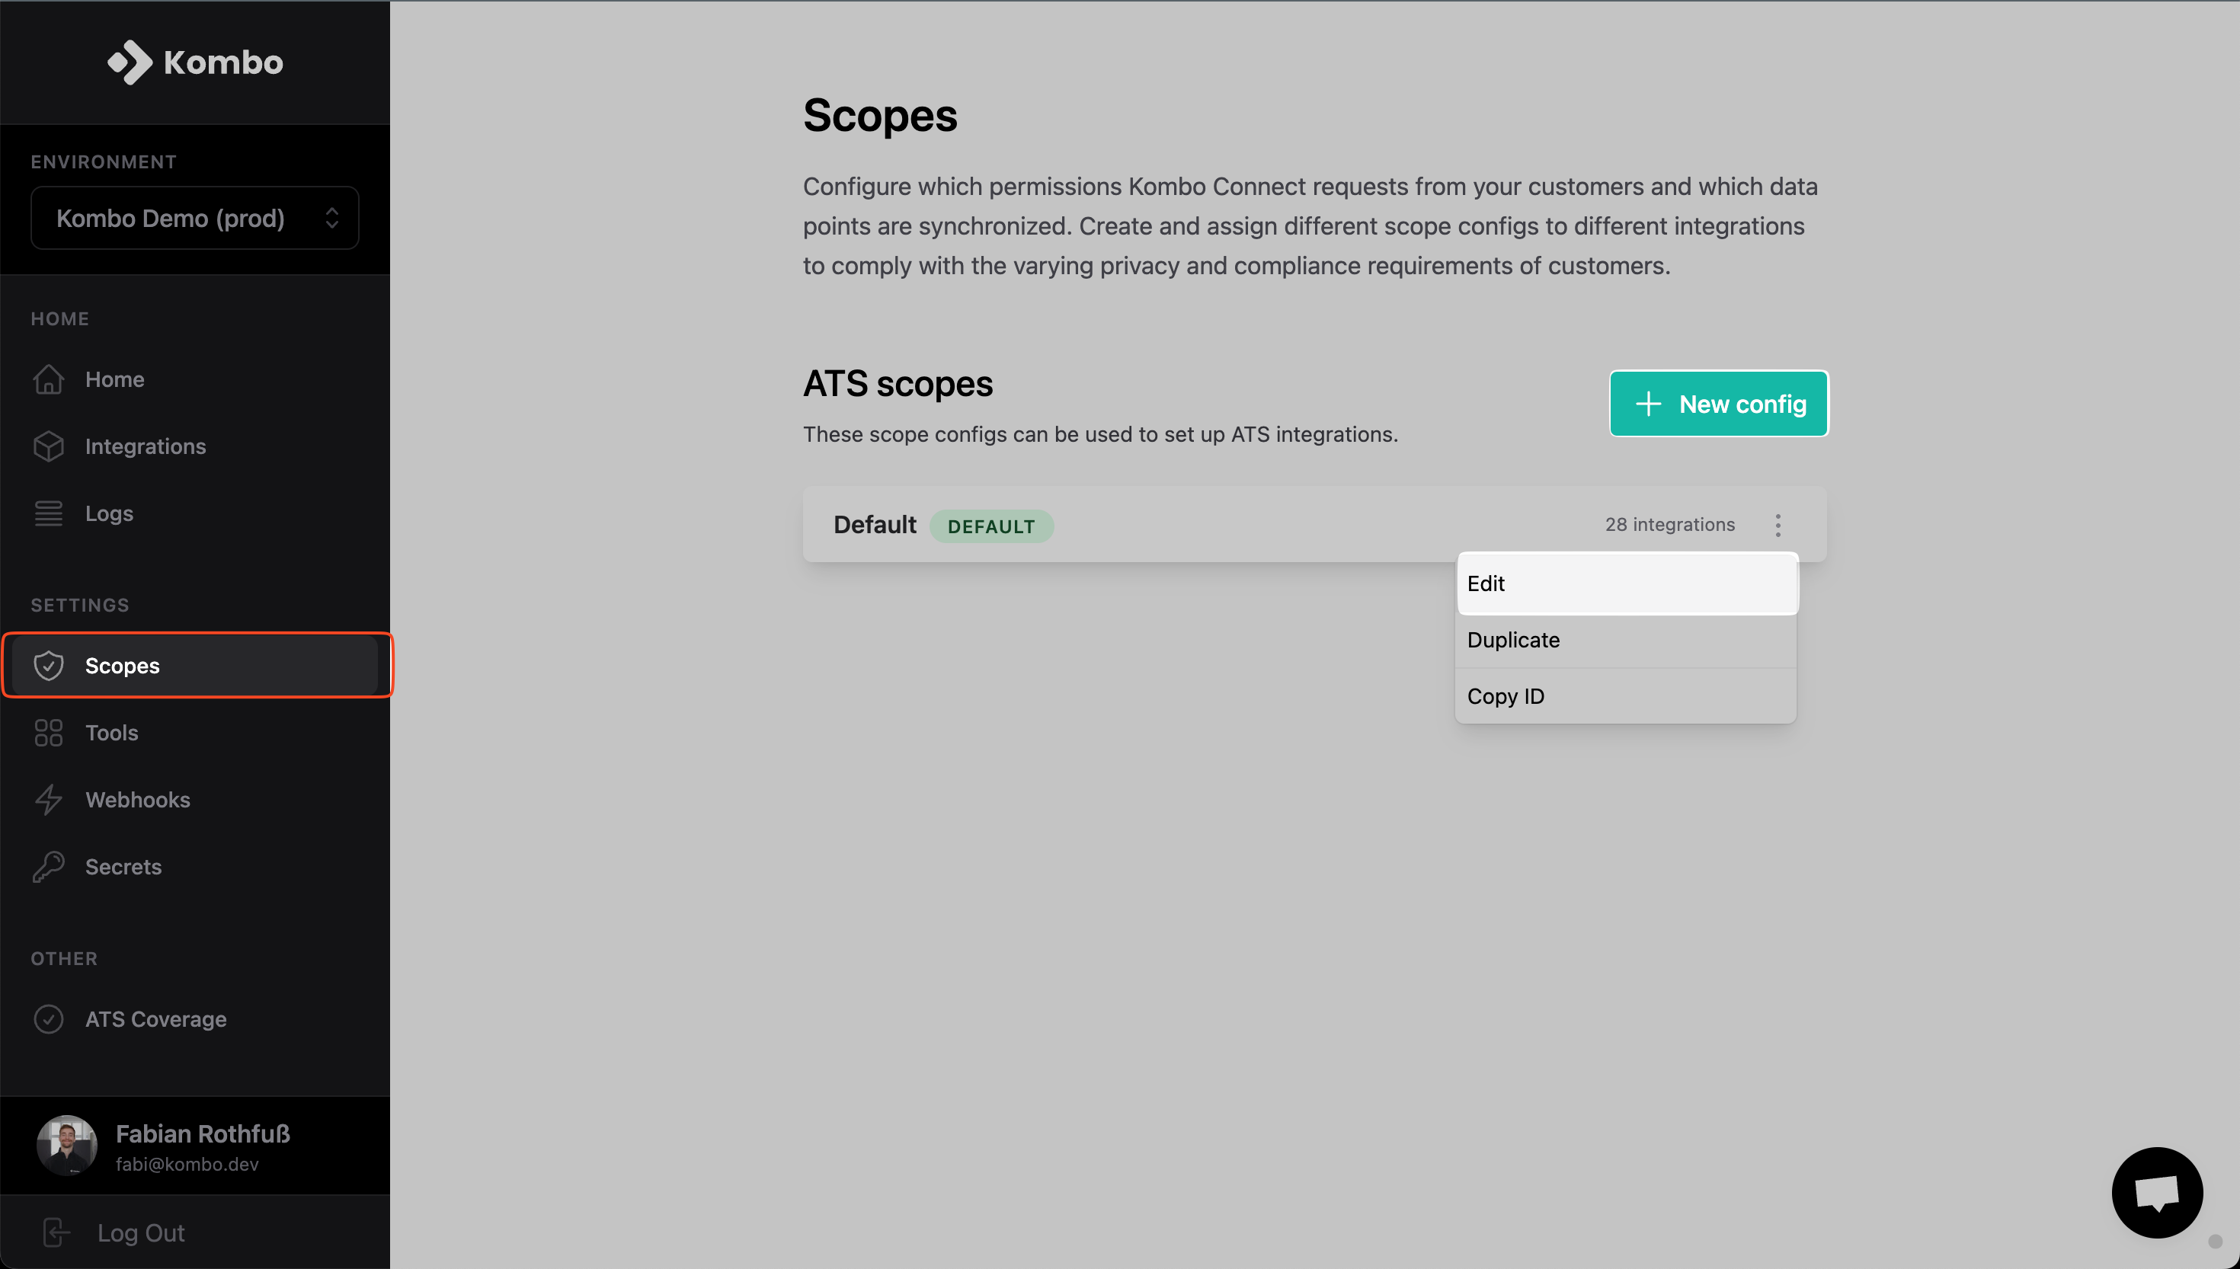Viewport: 2240px width, 1269px height.
Task: Click the Scopes shield icon
Action: [x=49, y=666]
